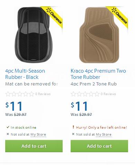Click the tan Kraco floor mat product image
The image size is (135, 165).
(99, 35)
